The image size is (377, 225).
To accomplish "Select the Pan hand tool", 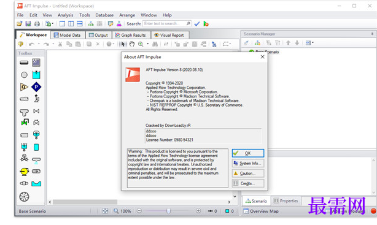I will point(132,44).
